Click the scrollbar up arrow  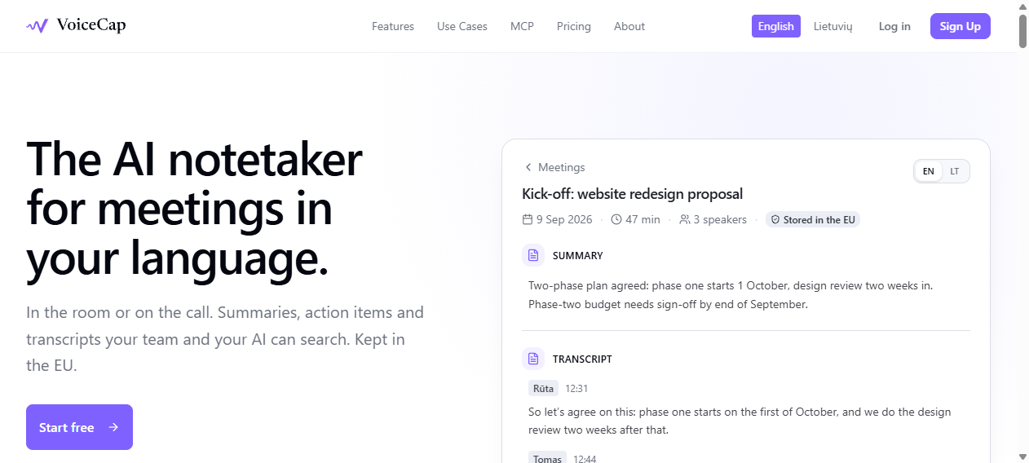(x=1022, y=6)
